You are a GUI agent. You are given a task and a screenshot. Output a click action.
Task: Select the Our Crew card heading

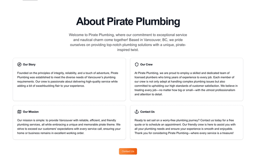pos(146,64)
